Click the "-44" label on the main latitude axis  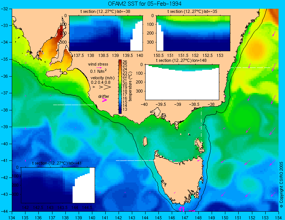tap(4, 211)
